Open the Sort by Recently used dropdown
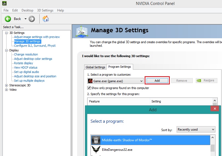 (x=196, y=129)
